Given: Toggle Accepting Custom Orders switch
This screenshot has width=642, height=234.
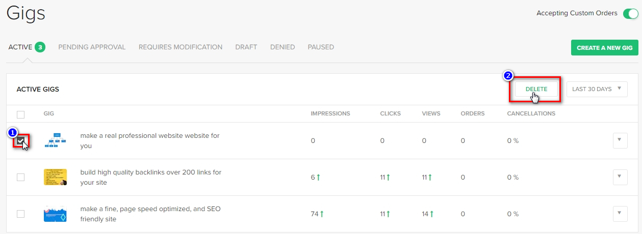Looking at the screenshot, I should [x=630, y=13].
